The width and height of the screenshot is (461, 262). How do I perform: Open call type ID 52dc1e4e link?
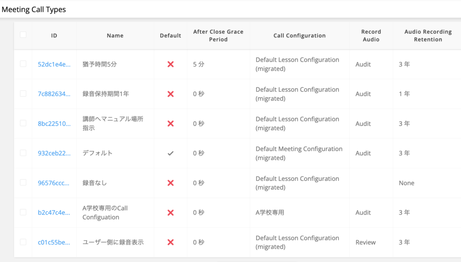tap(54, 64)
